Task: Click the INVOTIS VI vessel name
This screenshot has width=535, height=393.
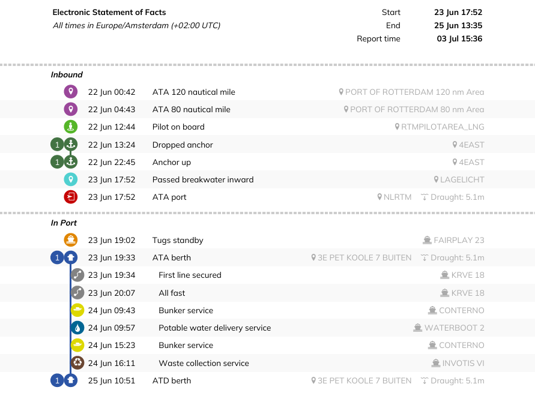Action: [463, 363]
